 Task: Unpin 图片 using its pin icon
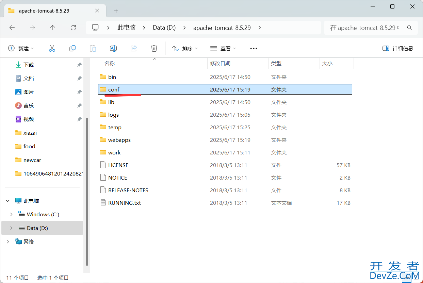(x=79, y=92)
